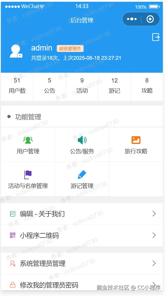The width and height of the screenshot is (166, 296).
Task: Tap the 旅行攻略 label
Action: click(136, 151)
